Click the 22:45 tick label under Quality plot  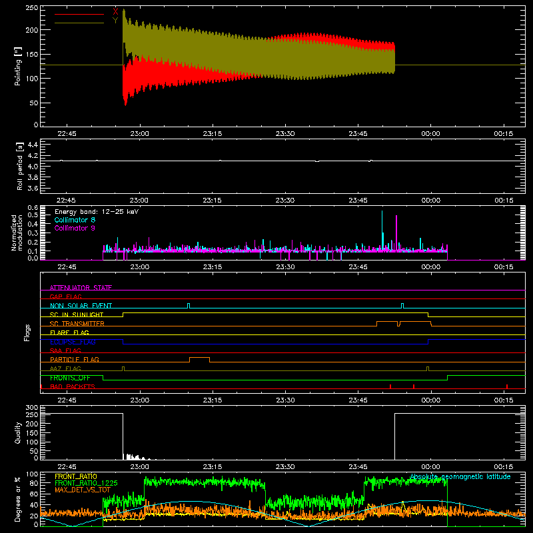point(67,467)
